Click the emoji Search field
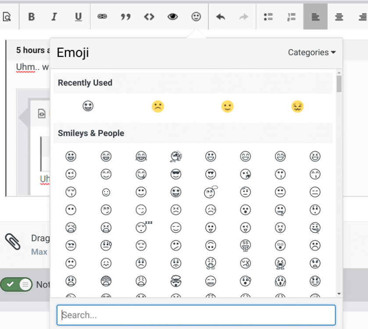Screen dimensions: 368x329 point(196,315)
